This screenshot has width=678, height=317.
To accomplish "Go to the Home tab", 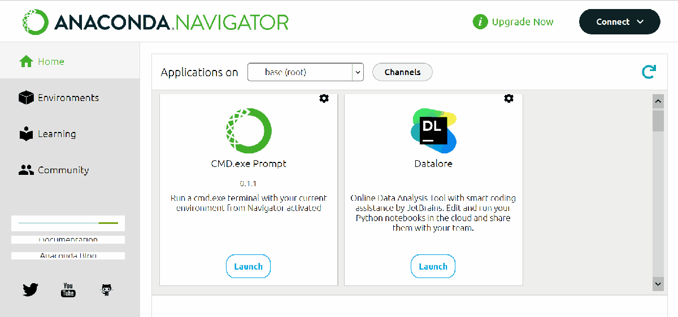I will pos(51,61).
